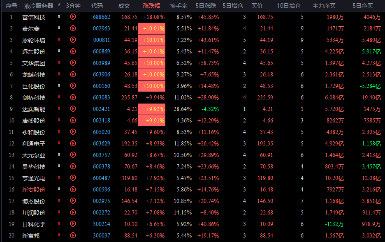Screen dimensions: 385x242
Task: Click the play icon in 冰轮环境 row
Action: tap(73, 40)
